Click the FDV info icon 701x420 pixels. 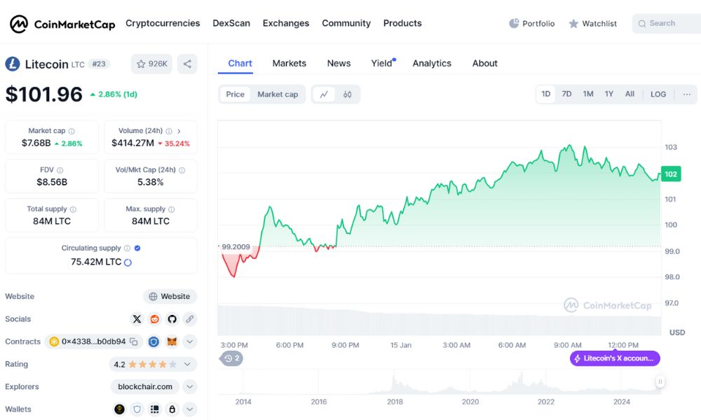coord(60,170)
